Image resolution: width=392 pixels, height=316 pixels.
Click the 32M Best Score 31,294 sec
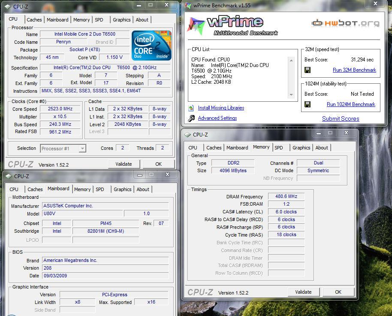click(362, 60)
